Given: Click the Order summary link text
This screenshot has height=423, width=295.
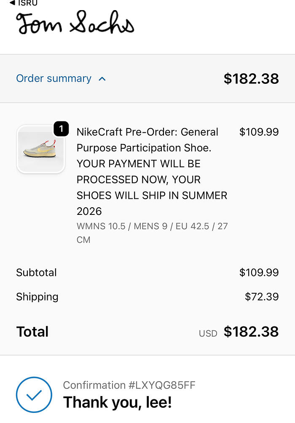Looking at the screenshot, I should (54, 78).
